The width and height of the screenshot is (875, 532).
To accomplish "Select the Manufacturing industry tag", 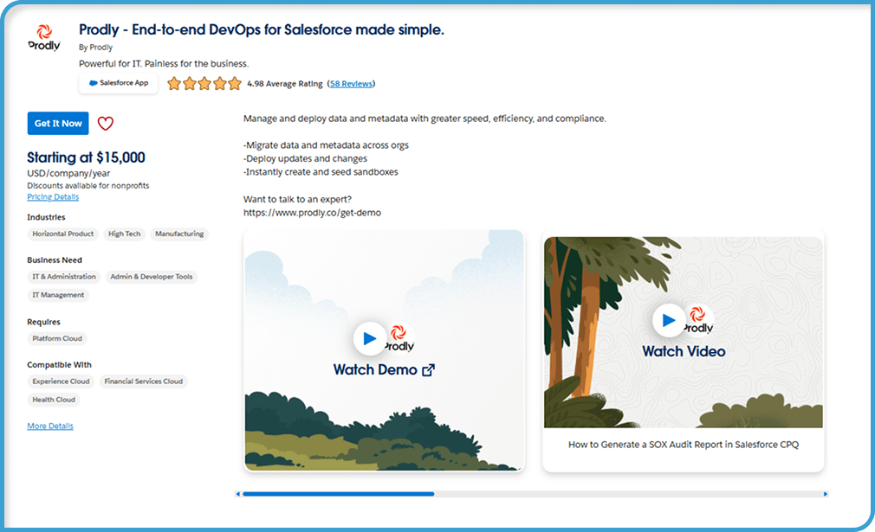I will coord(179,234).
